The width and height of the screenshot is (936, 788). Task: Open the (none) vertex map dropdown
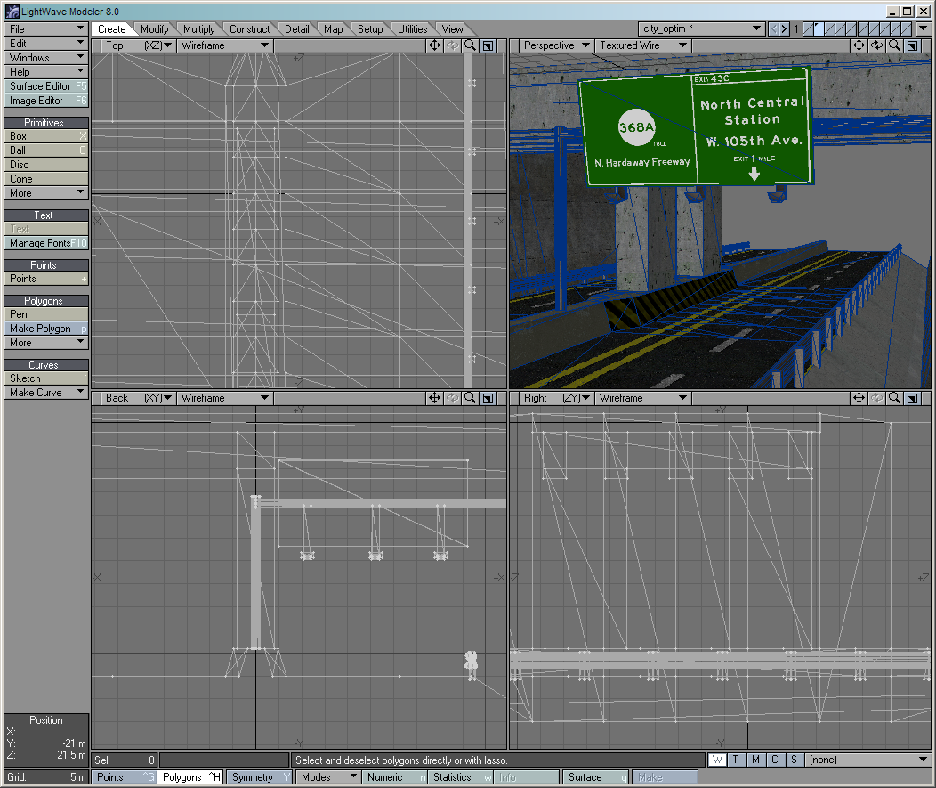point(868,760)
